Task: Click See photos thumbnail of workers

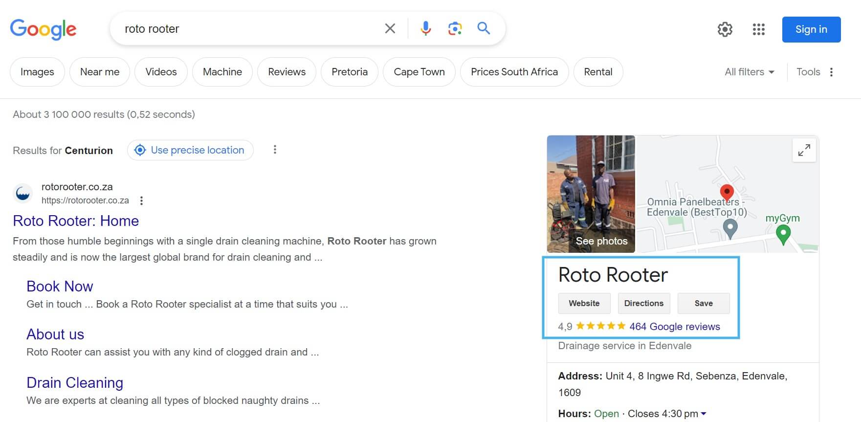Action: point(591,194)
